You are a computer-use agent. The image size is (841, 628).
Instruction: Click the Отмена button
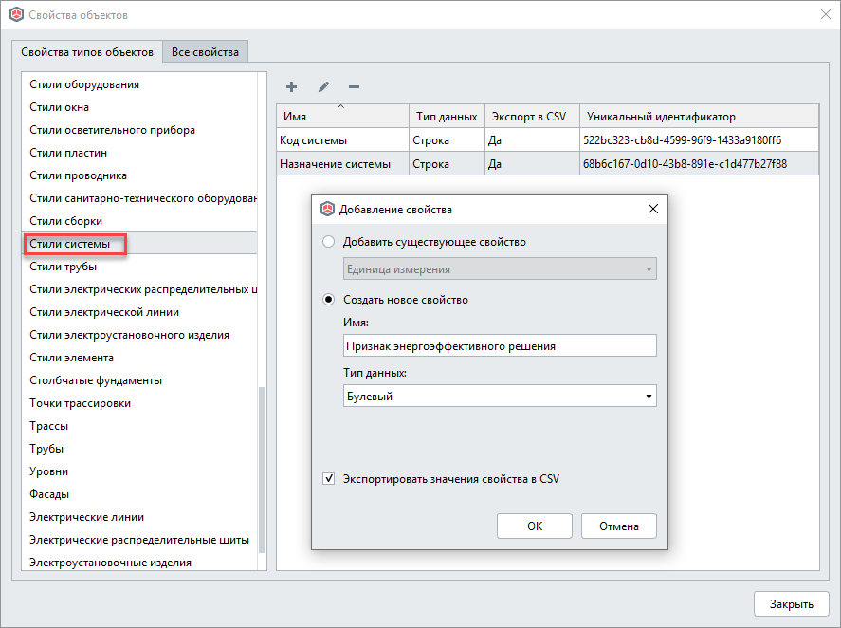click(618, 526)
